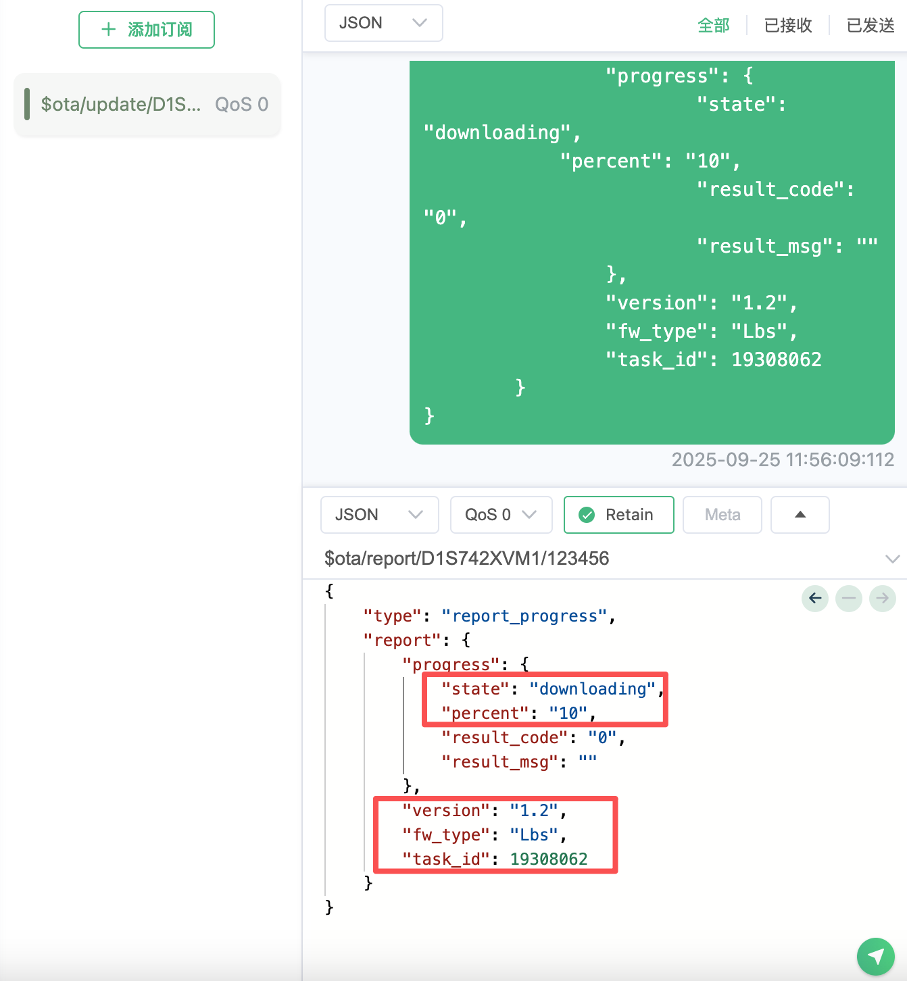Toggle the Retain option
Screen dimensions: 907x981
coord(618,515)
